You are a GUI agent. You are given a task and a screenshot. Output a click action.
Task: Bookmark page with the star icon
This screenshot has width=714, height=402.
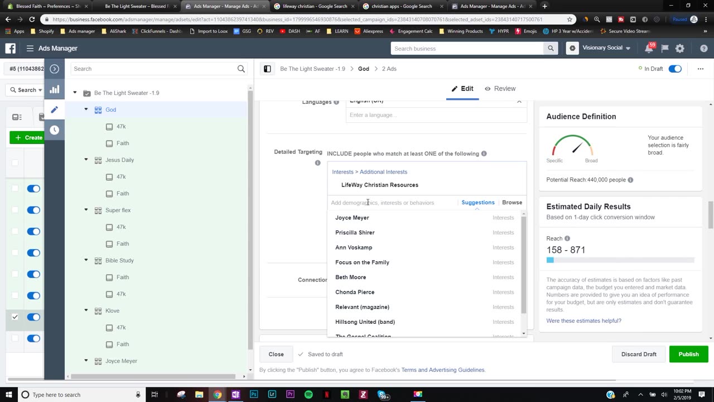pyautogui.click(x=570, y=19)
